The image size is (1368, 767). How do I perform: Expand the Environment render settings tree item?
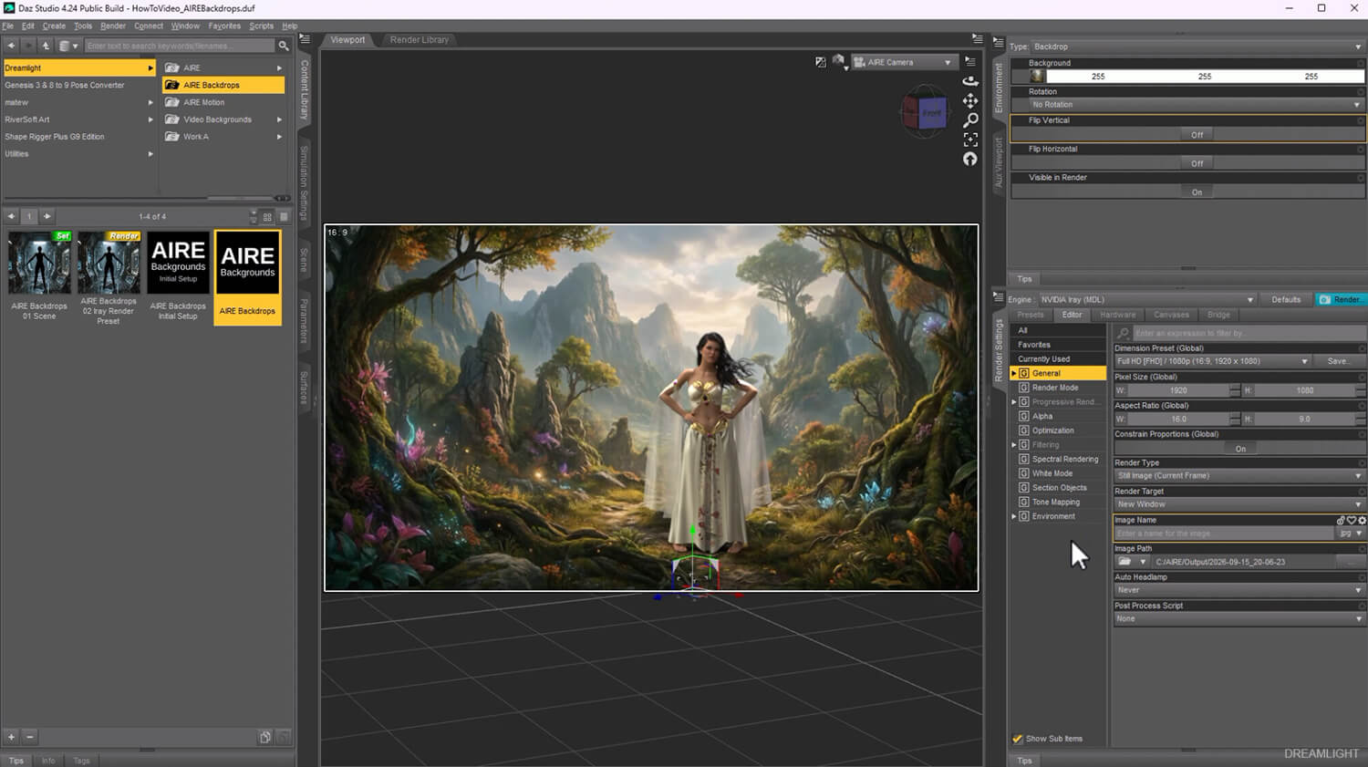coord(1014,516)
